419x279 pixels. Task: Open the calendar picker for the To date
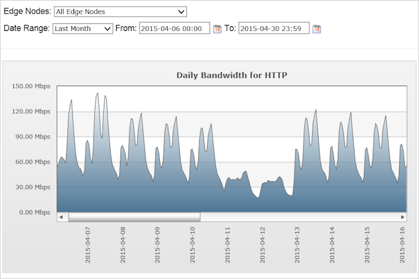pyautogui.click(x=317, y=29)
